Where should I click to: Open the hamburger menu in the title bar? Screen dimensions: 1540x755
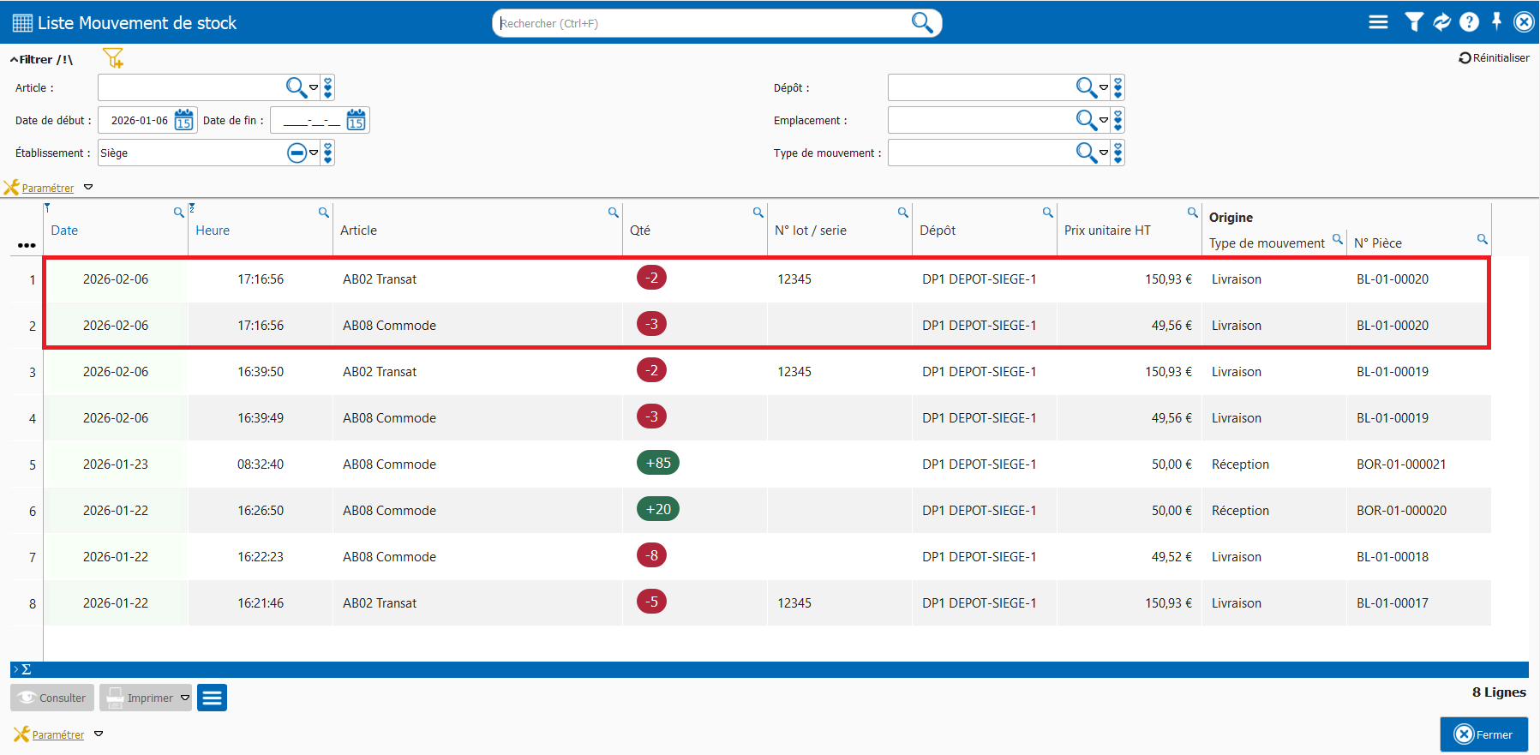pyautogui.click(x=1378, y=22)
